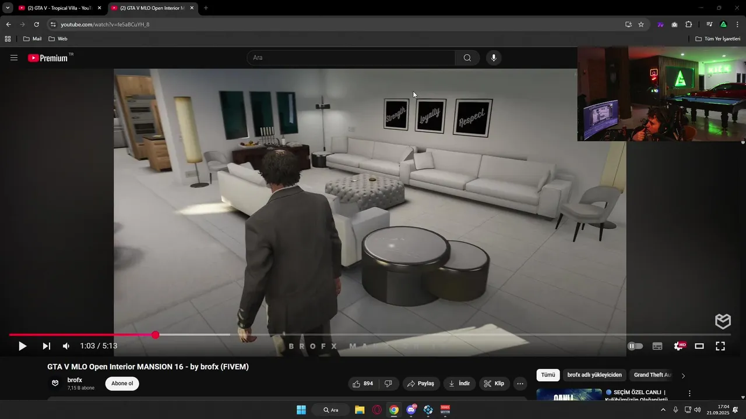This screenshot has width=746, height=419.
Task: Focus the YouTube Ara search field
Action: coord(351,58)
